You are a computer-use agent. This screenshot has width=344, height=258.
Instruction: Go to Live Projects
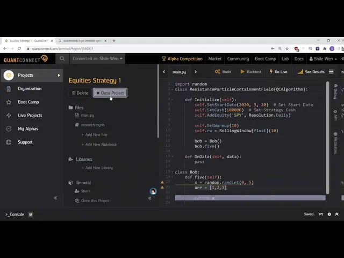tap(30, 116)
